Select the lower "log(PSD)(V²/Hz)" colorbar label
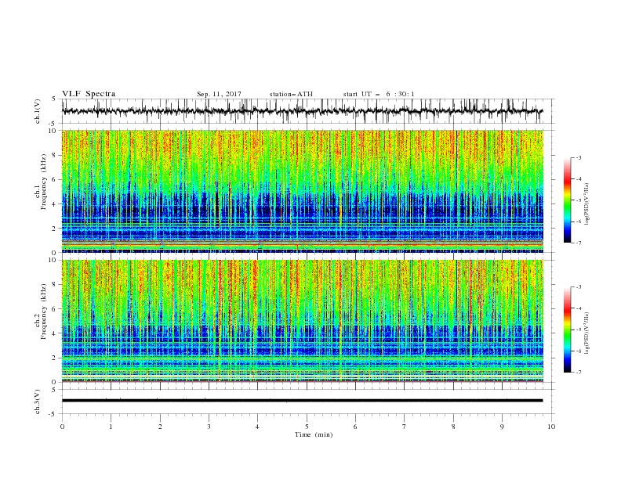Image resolution: width=621 pixels, height=479 pixels. tap(587, 333)
